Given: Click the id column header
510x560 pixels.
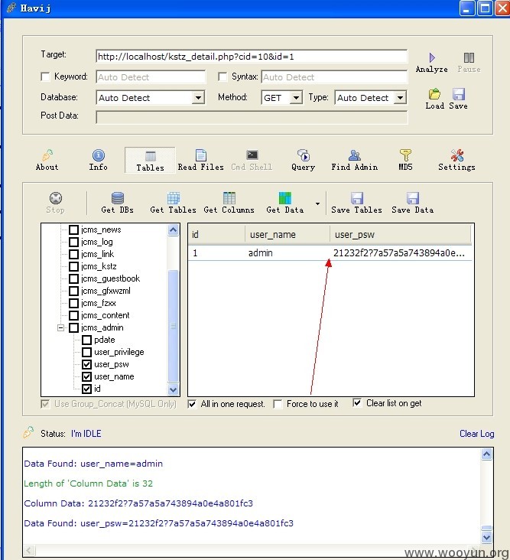Looking at the screenshot, I should tap(216, 235).
